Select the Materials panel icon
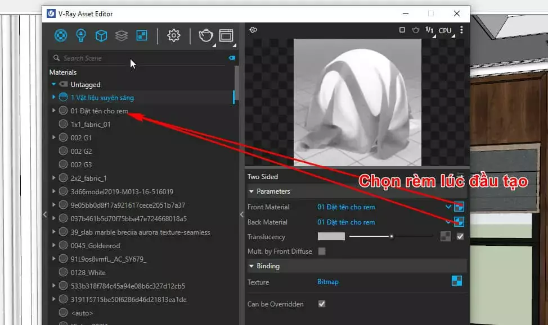The height and width of the screenshot is (325, 548). coord(61,35)
